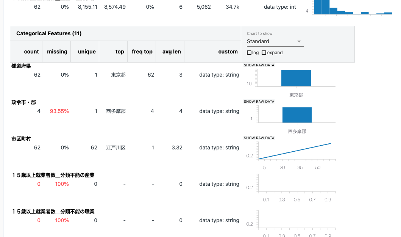Enable the log checkbox
The height and width of the screenshot is (237, 401).
(249, 53)
